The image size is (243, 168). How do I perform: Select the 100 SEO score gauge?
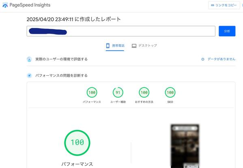point(170,95)
